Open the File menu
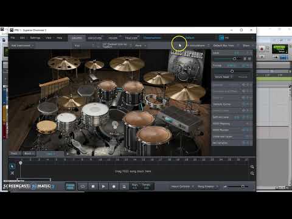Image resolution: width=292 pixels, height=219 pixels. coord(13,38)
